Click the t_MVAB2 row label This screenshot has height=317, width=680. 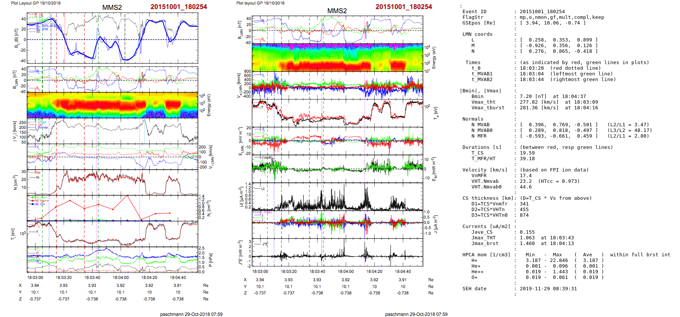click(x=482, y=80)
